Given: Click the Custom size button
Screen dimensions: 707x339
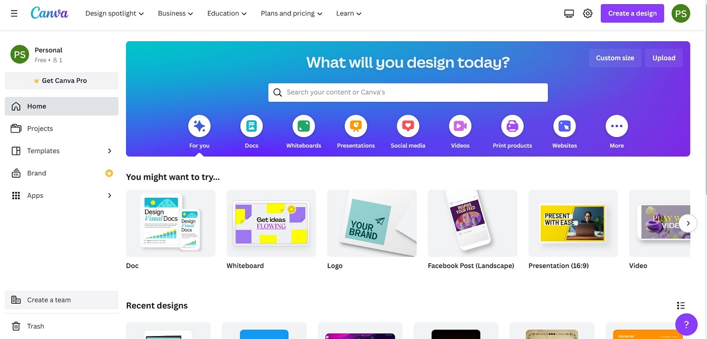Looking at the screenshot, I should click(615, 58).
